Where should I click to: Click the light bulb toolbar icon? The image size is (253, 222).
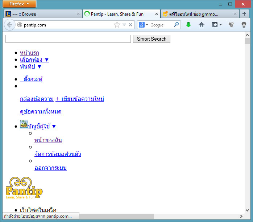[x=244, y=25]
